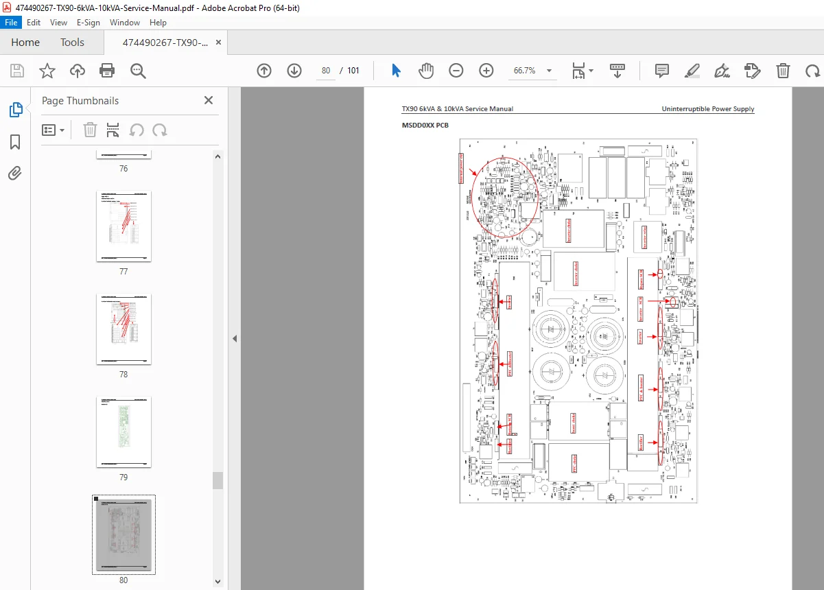
Task: Zoom out with the minus icon
Action: point(456,71)
